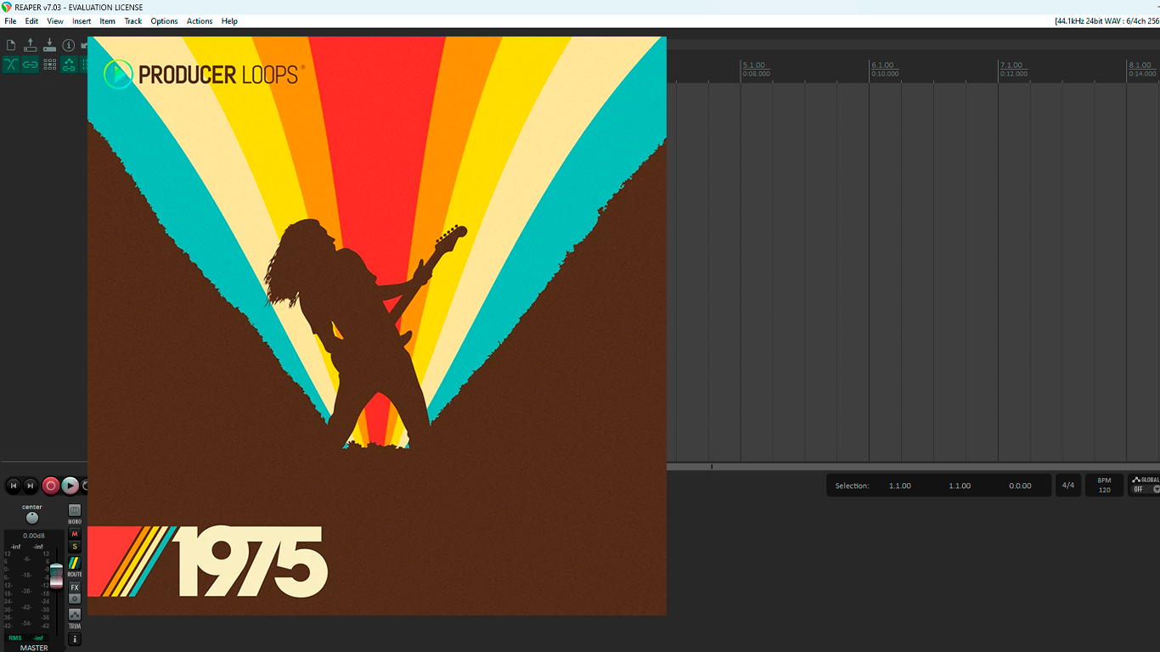Go to project start transport button

pos(13,486)
